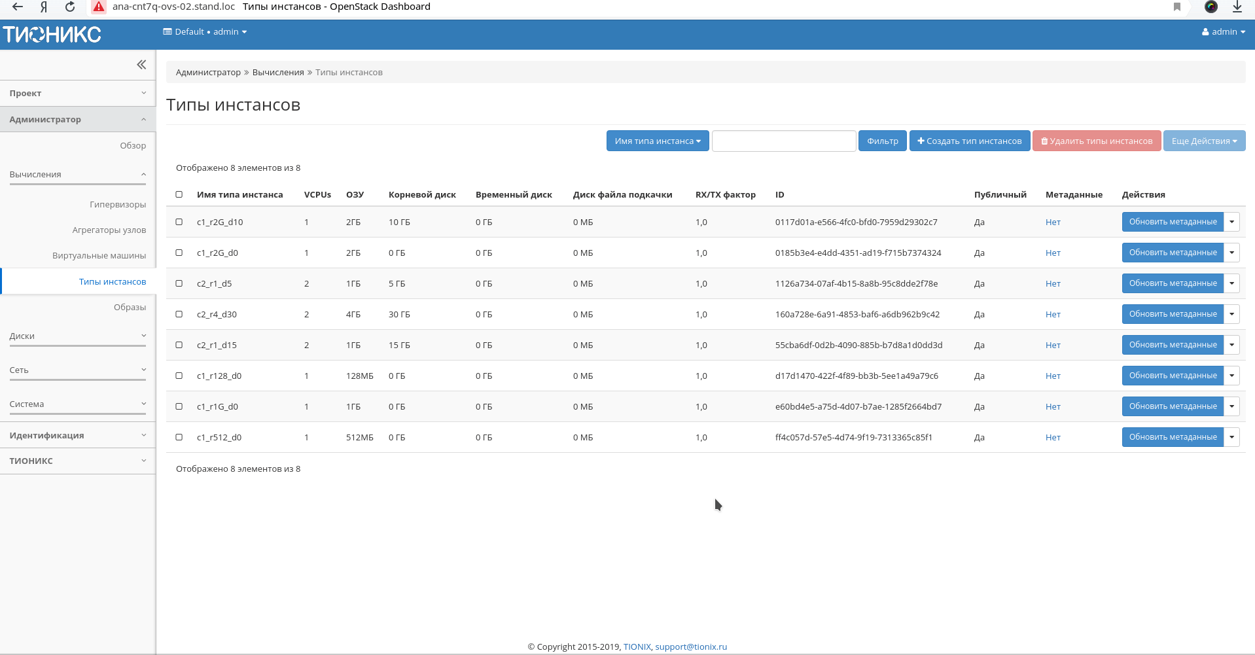
Task: Open browser downloads icon
Action: [x=1237, y=7]
